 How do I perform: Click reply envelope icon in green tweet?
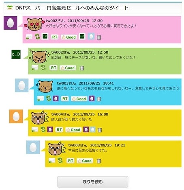pos(35,68)
